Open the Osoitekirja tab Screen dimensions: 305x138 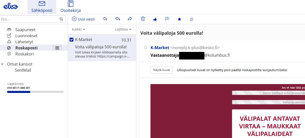[70, 7]
